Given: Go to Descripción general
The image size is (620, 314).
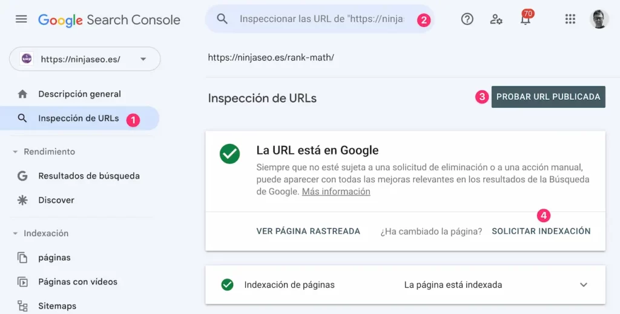Looking at the screenshot, I should click(79, 94).
